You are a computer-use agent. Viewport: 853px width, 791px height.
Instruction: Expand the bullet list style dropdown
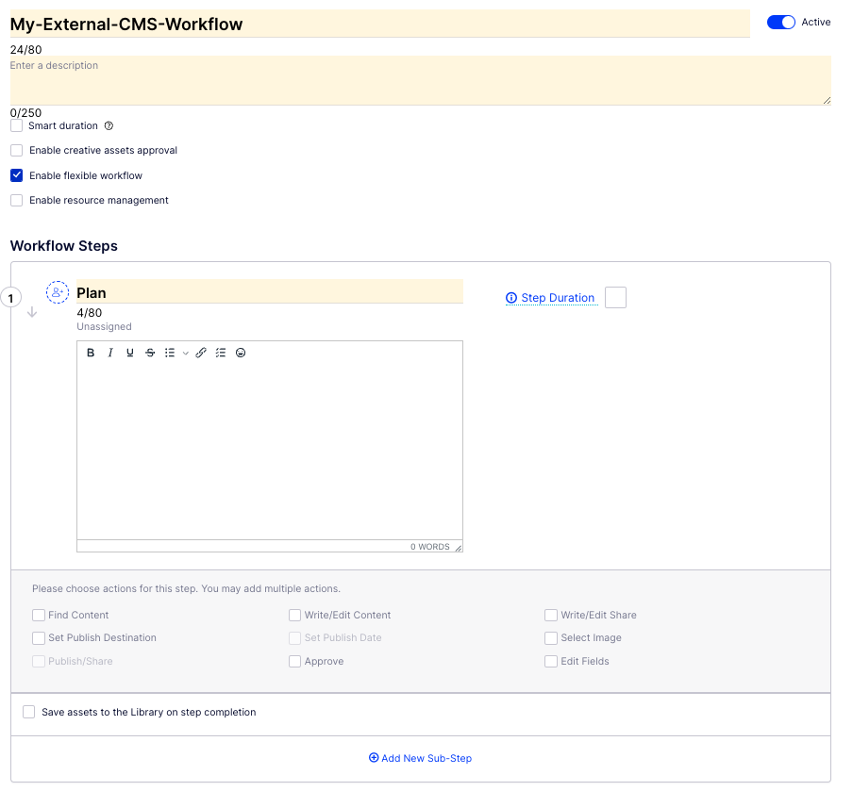(186, 353)
